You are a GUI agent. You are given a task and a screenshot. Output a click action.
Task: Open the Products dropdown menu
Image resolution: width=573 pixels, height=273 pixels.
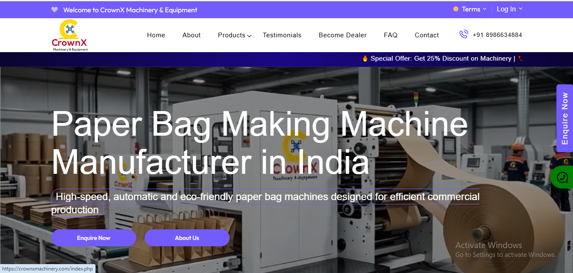click(x=235, y=35)
